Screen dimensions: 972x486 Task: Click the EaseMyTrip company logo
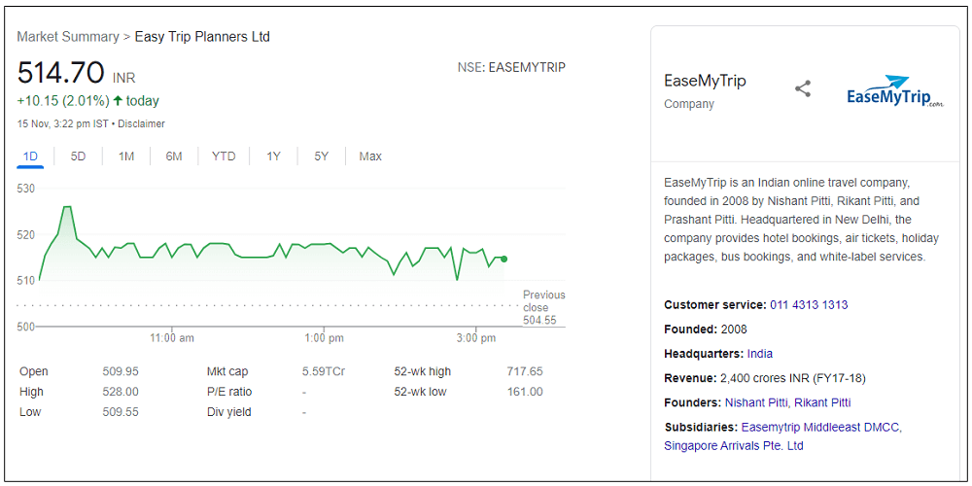894,91
